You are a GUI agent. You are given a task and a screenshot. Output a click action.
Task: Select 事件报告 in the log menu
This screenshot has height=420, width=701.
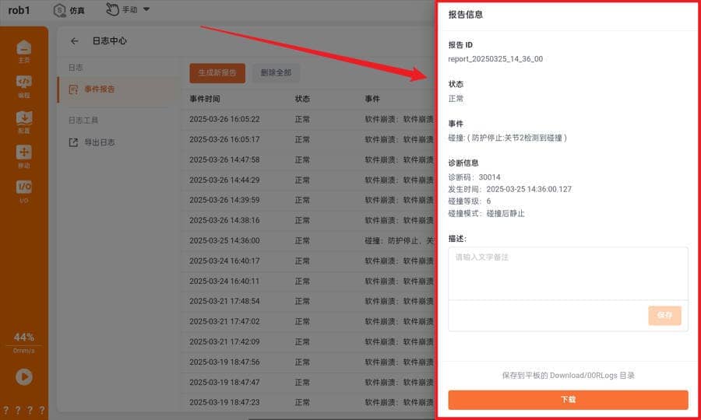click(99, 89)
